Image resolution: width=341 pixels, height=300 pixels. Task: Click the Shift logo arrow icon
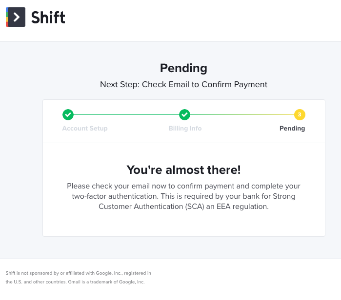tap(17, 18)
